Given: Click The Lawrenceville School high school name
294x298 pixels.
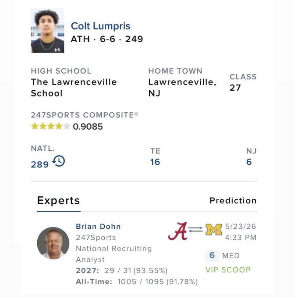Looking at the screenshot, I should click(74, 88).
